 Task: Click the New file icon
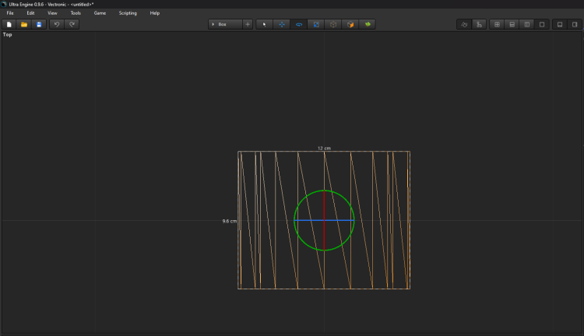pos(9,24)
